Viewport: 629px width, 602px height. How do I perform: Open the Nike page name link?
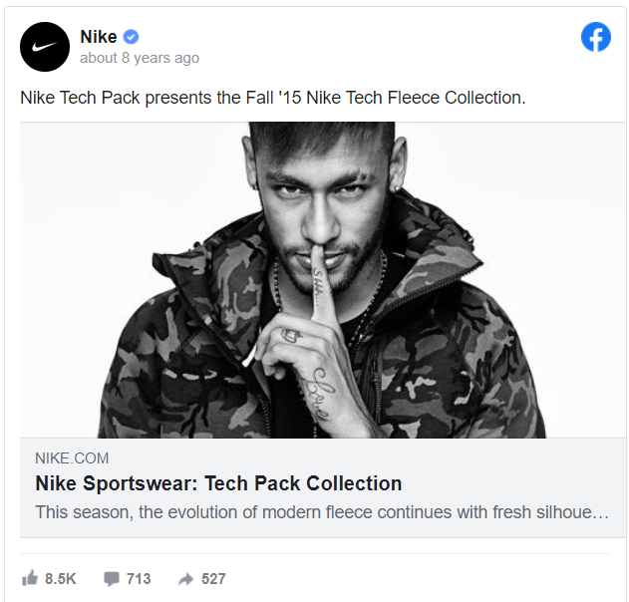tap(98, 37)
